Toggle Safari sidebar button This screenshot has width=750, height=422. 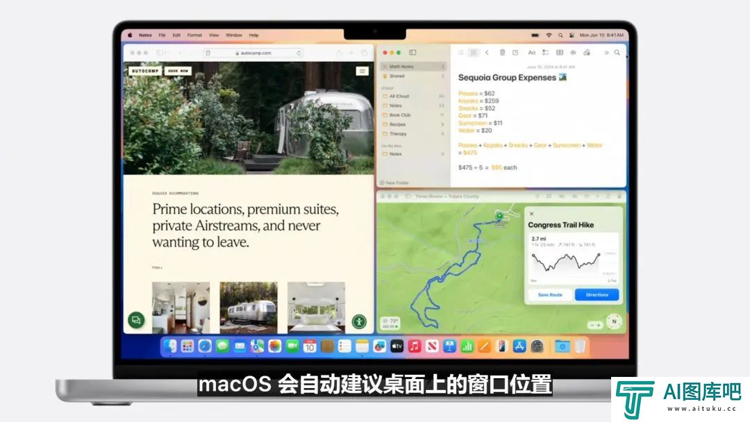pyautogui.click(x=160, y=53)
